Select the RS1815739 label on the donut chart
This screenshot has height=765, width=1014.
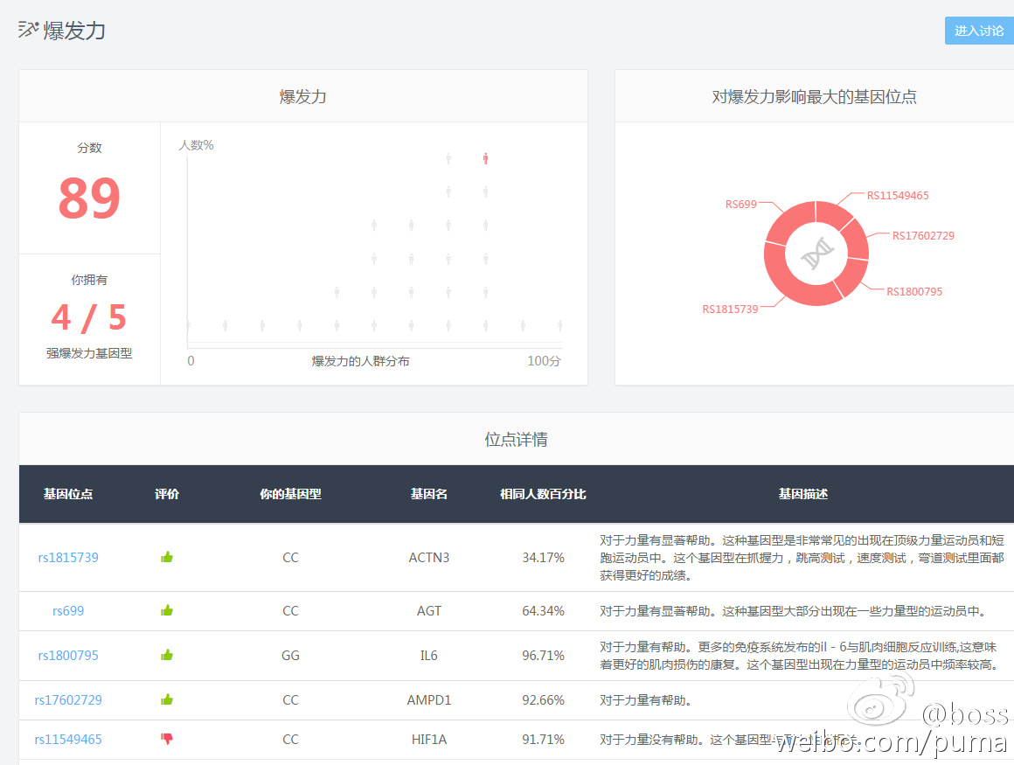tap(730, 309)
